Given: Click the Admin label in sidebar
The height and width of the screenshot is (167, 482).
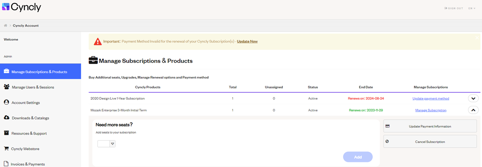Looking at the screenshot, I should 8,57.
